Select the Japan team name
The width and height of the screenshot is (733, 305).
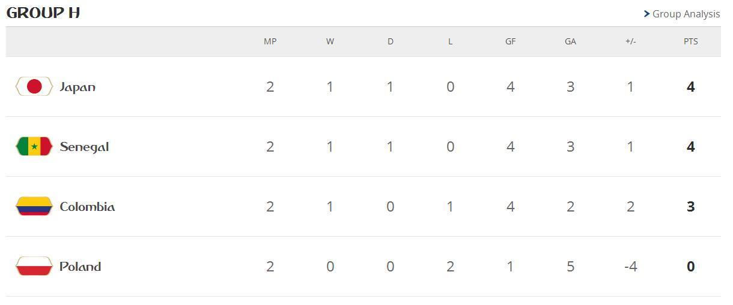click(x=78, y=87)
